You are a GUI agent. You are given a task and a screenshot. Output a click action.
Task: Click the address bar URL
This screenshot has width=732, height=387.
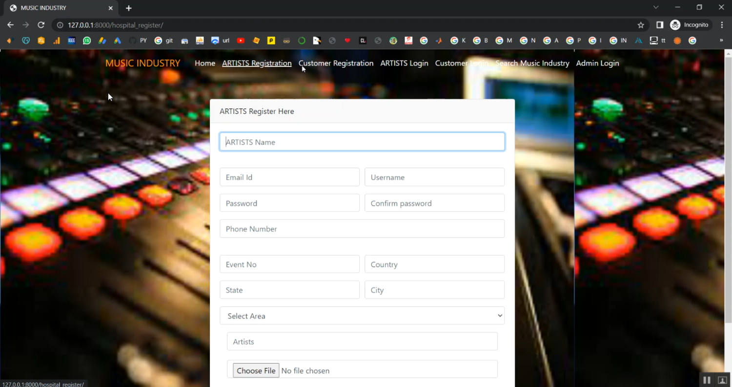115,25
